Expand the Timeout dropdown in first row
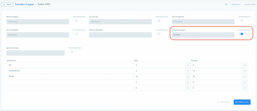 click(245, 65)
